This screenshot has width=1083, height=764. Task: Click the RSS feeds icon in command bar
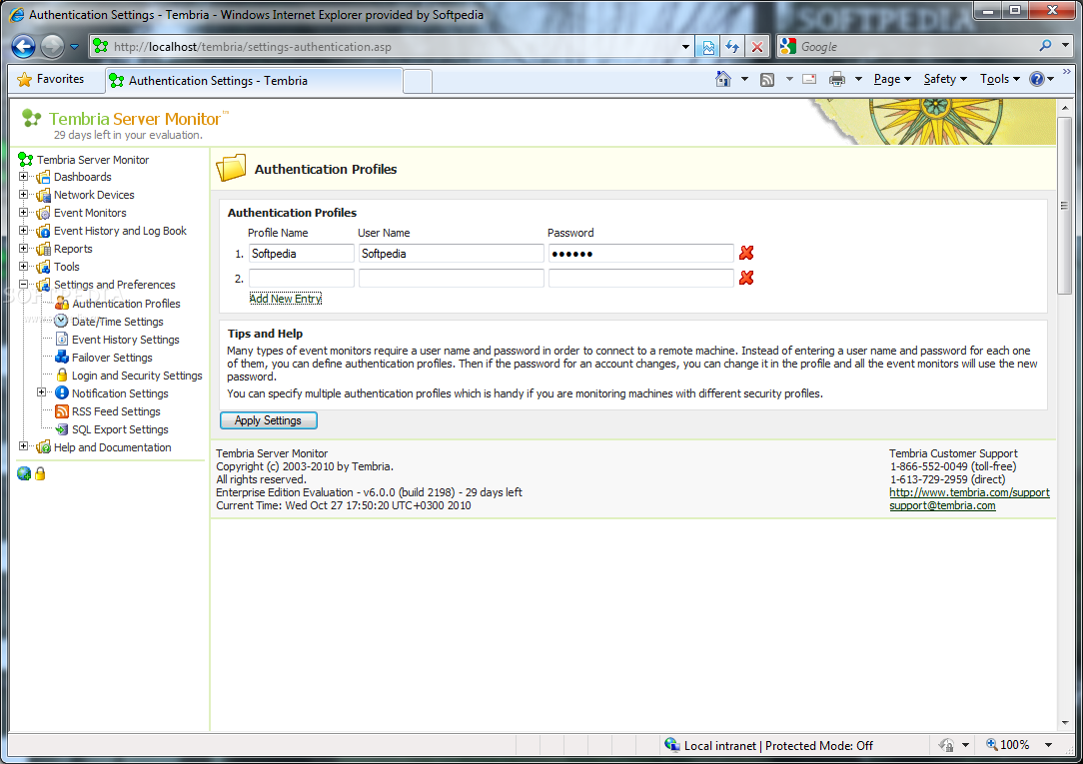coord(767,79)
